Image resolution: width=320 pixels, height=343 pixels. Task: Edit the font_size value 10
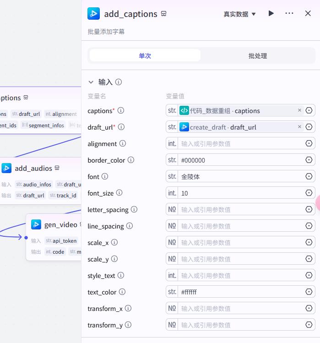pyautogui.click(x=241, y=193)
